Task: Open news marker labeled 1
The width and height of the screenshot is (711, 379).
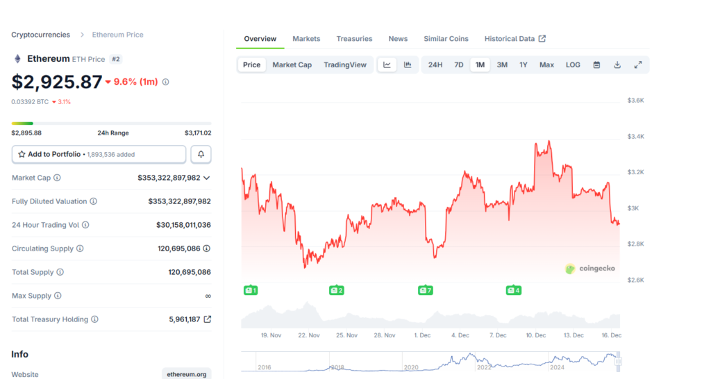Action: point(251,290)
